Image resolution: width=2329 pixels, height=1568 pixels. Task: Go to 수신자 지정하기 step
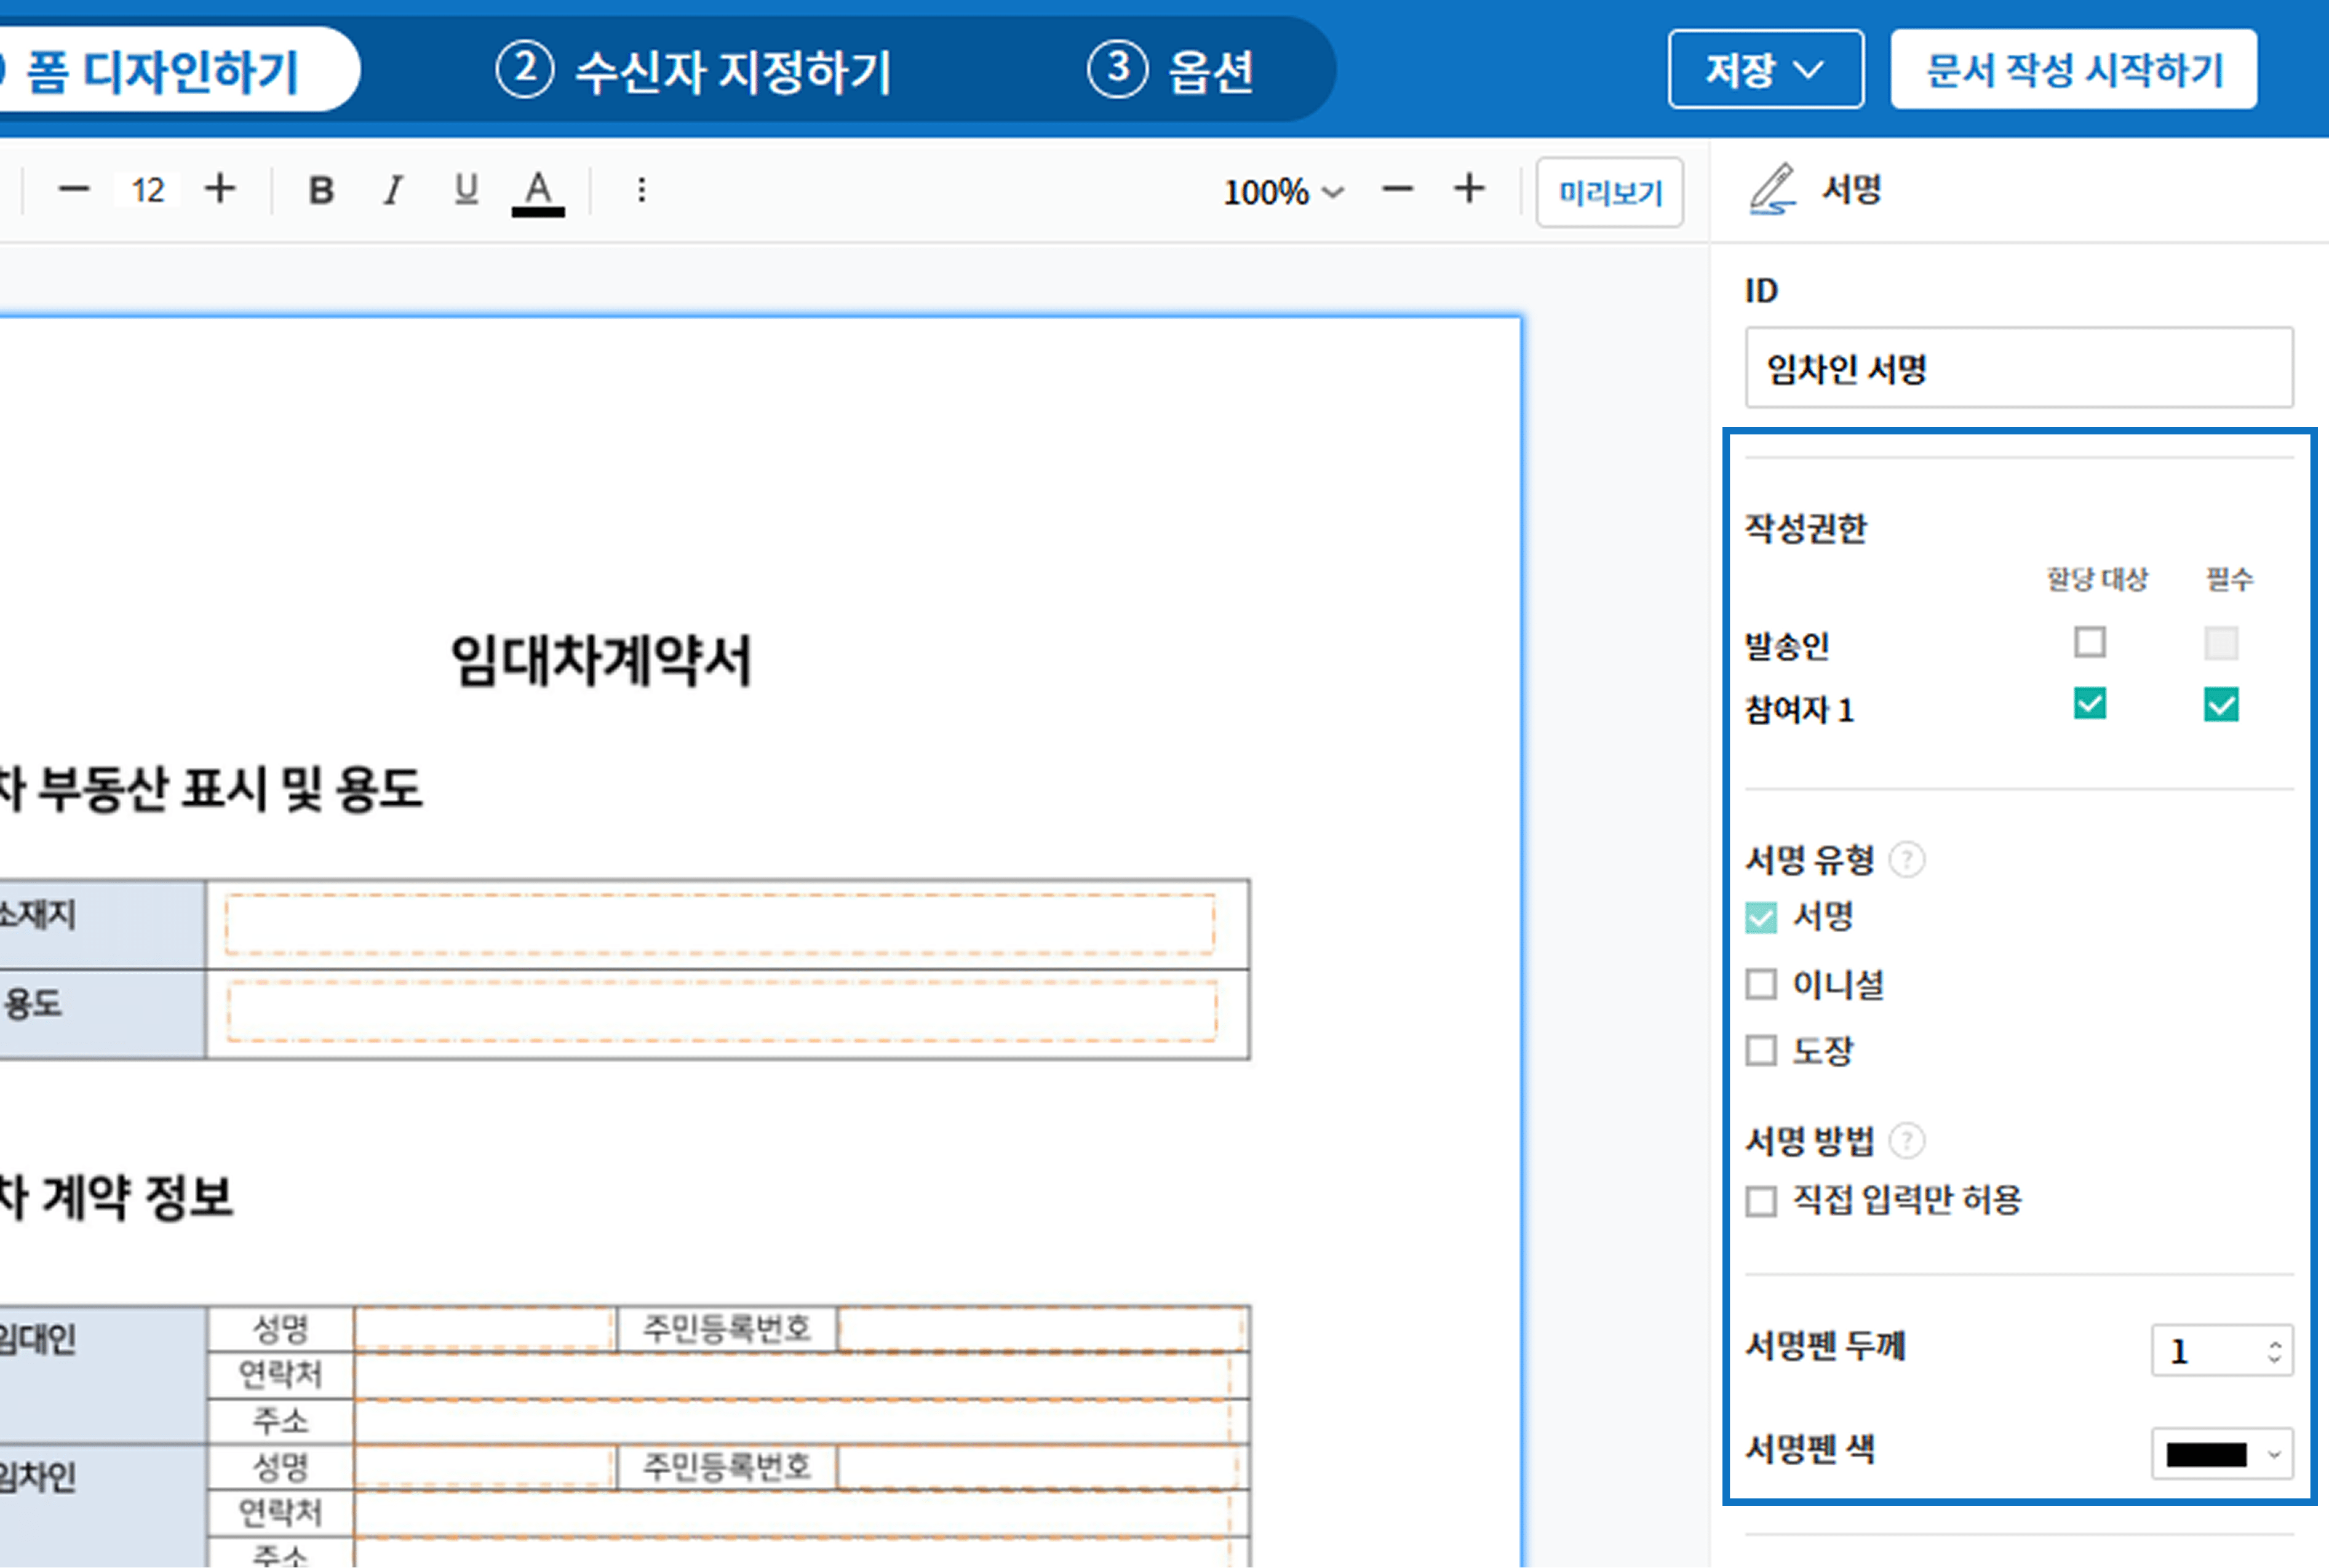694,71
